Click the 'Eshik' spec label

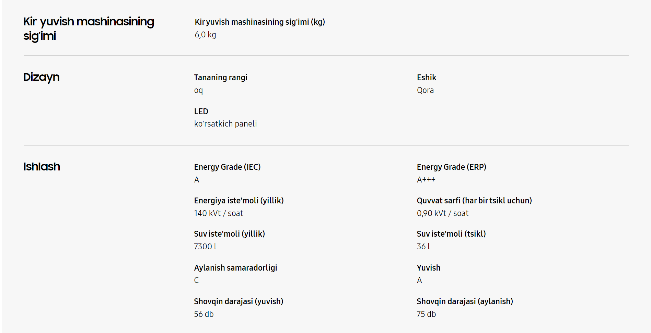click(426, 78)
